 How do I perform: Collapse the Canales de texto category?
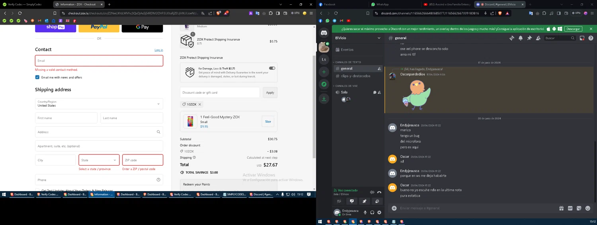(348, 62)
